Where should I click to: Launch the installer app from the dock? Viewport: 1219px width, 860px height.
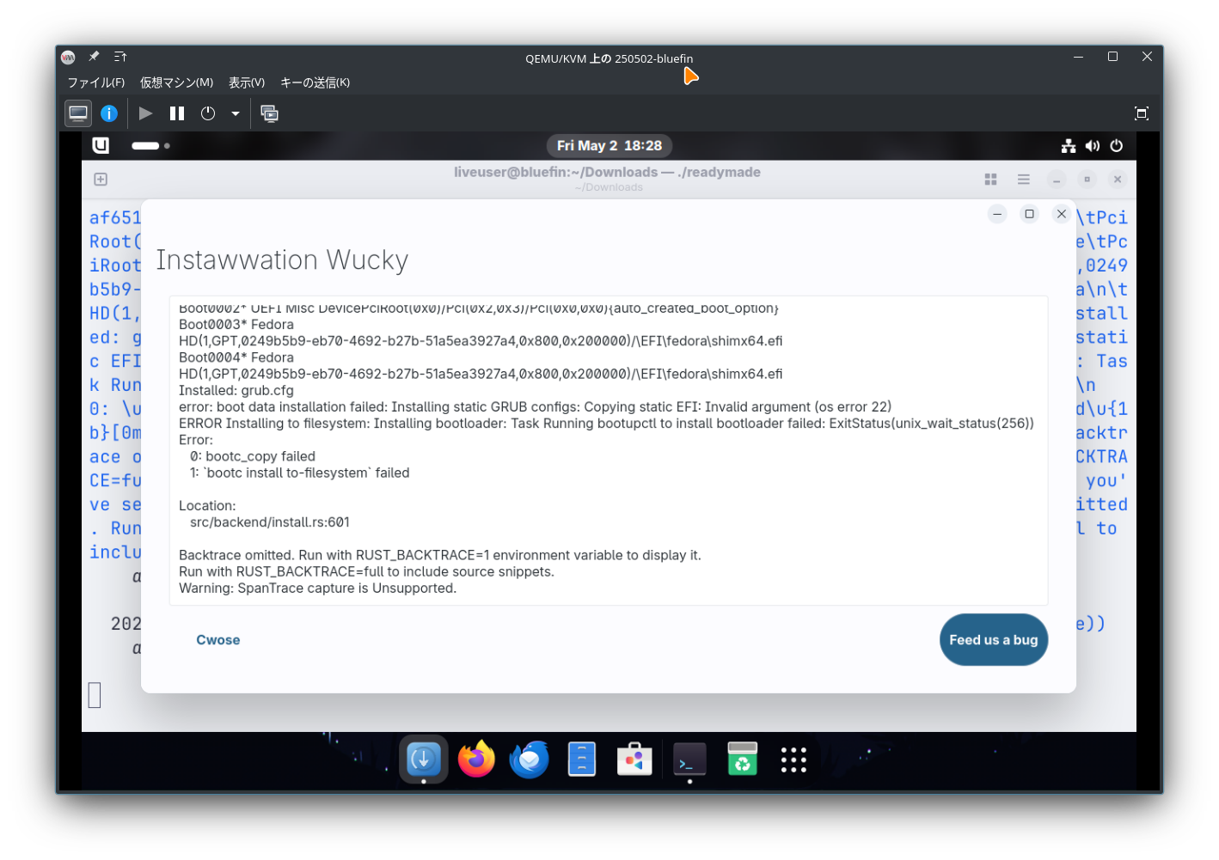click(423, 759)
